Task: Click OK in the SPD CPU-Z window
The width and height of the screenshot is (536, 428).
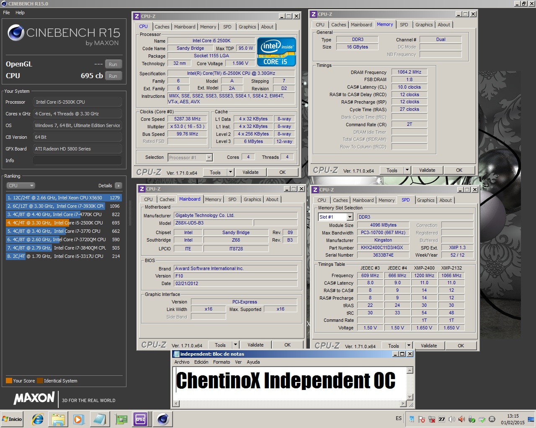Action: (461, 346)
